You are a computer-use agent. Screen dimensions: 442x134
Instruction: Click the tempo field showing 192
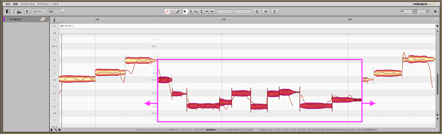click(x=55, y=12)
